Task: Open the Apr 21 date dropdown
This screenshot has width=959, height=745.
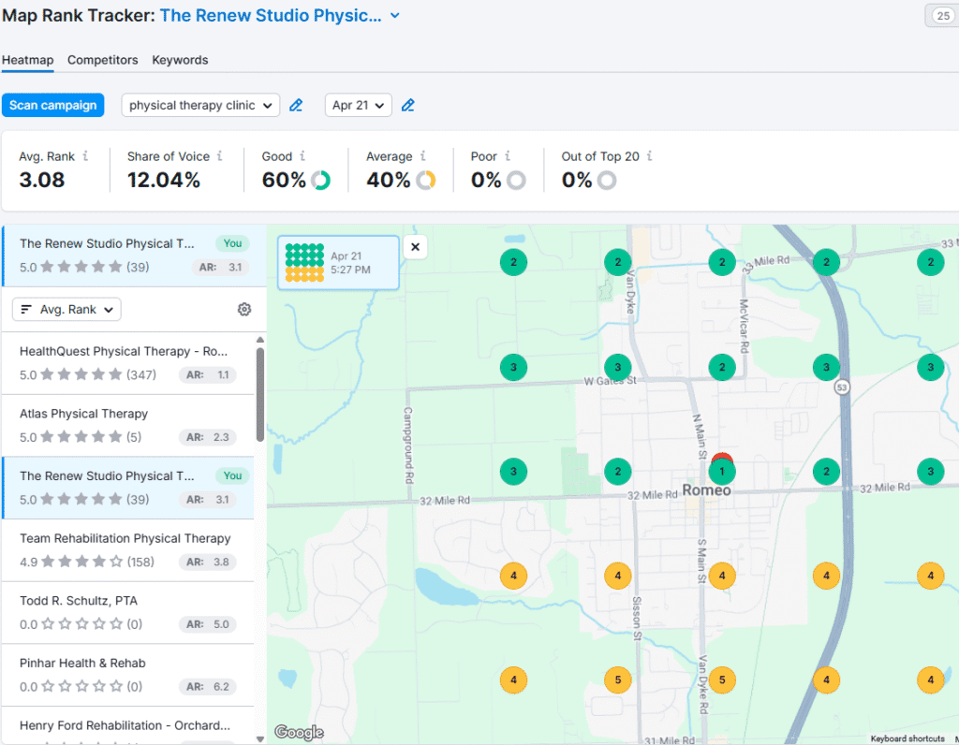Action: [x=359, y=105]
